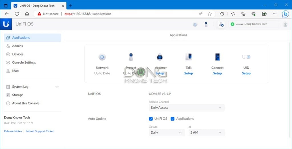Click browser Back arrow
Screen dimensions: 292x149
7,14
